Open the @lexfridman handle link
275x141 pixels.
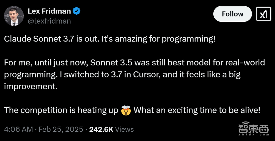[49, 21]
